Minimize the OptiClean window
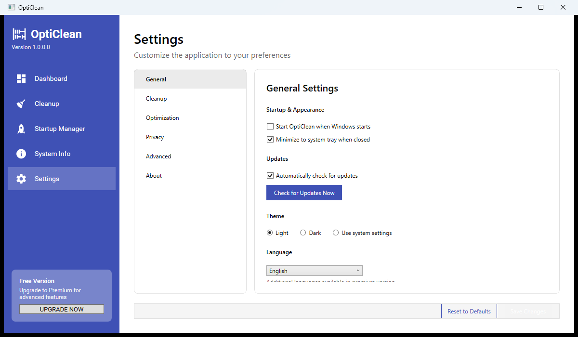 tap(520, 7)
